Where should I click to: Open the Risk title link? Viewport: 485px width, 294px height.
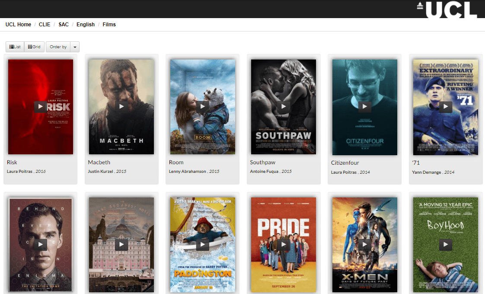tap(12, 162)
